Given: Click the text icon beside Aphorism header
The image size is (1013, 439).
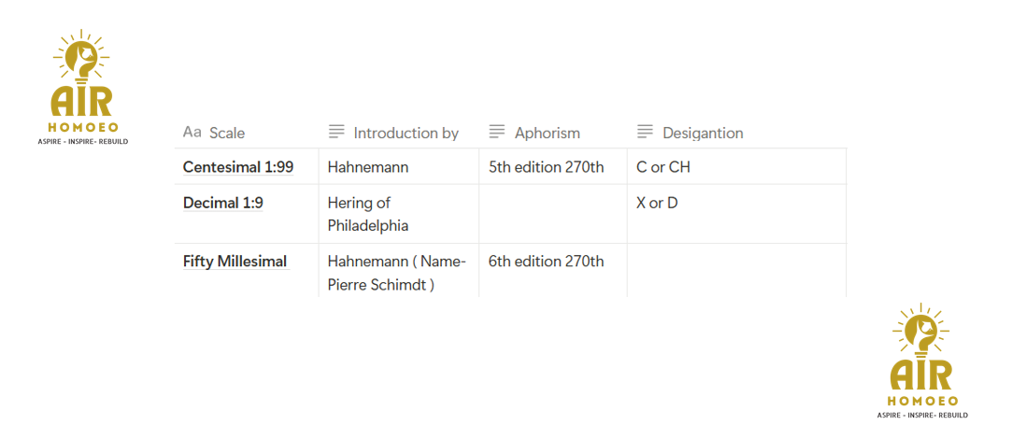Looking at the screenshot, I should [x=497, y=133].
